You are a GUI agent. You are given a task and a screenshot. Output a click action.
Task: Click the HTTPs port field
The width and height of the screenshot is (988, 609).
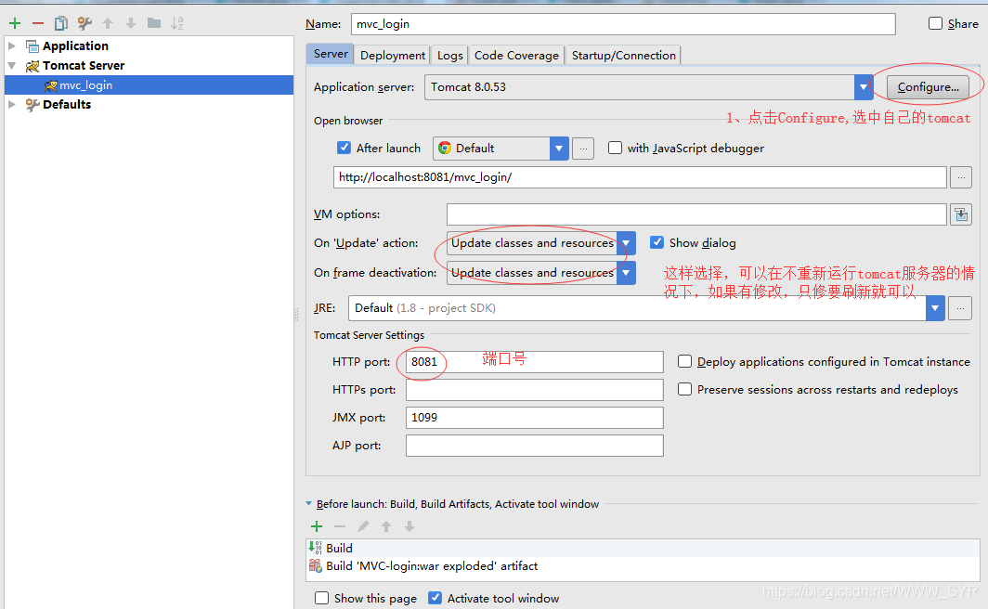[534, 389]
